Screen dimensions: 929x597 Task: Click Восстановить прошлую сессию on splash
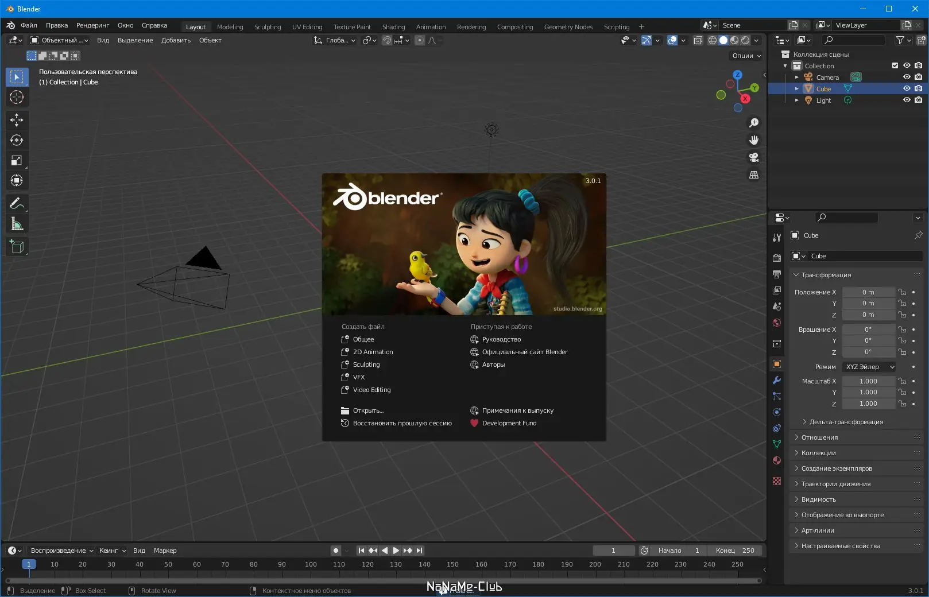coord(402,423)
